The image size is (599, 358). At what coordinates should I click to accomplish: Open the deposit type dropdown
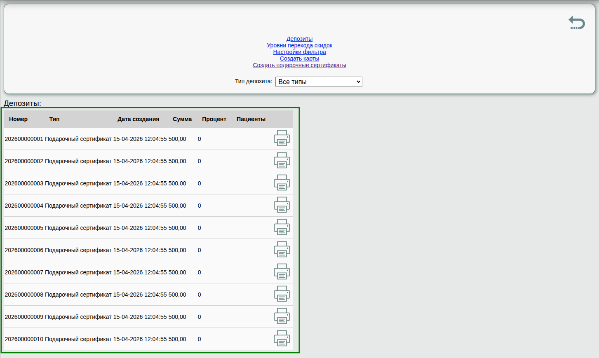[x=319, y=82]
